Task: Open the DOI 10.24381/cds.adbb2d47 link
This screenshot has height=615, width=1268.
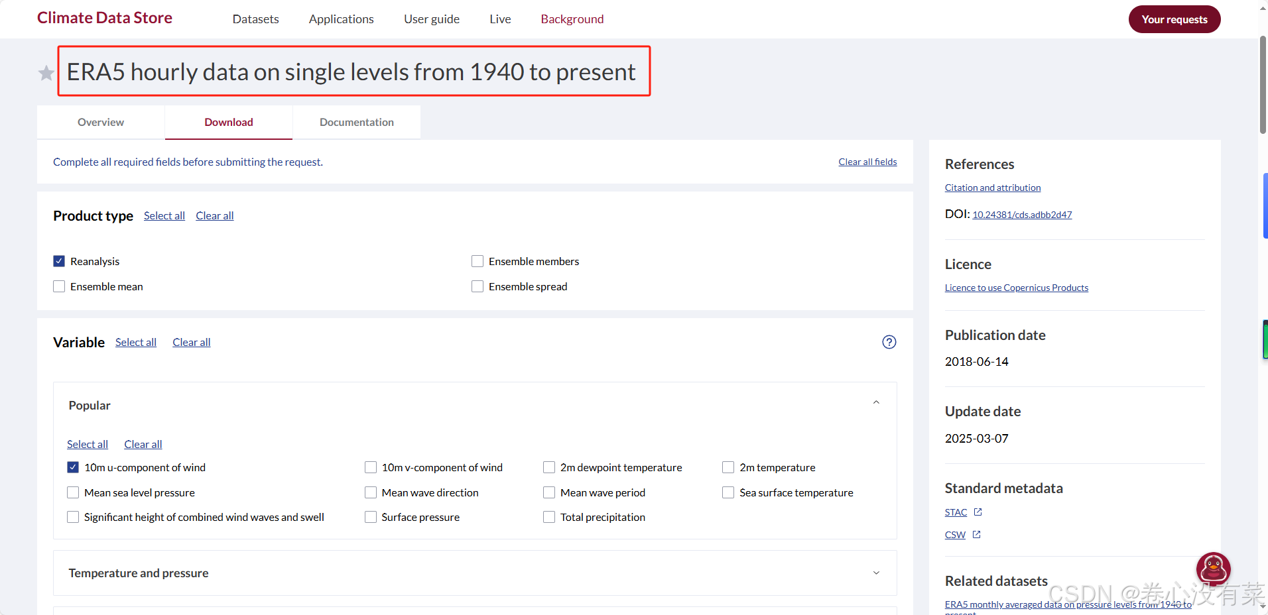Action: (x=1022, y=215)
